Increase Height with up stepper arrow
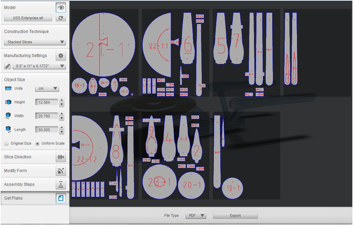 pyautogui.click(x=62, y=100)
